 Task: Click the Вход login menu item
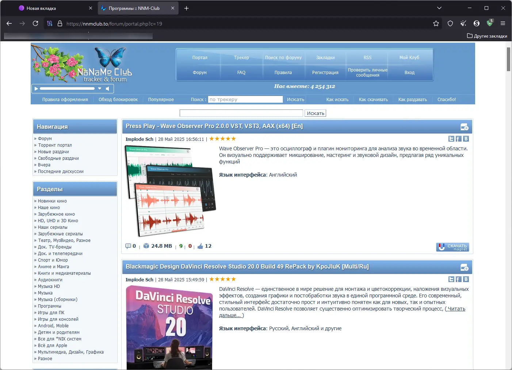coord(409,73)
